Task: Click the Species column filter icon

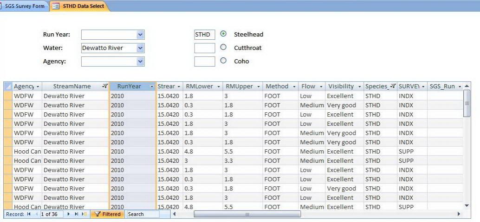Action: click(393, 86)
